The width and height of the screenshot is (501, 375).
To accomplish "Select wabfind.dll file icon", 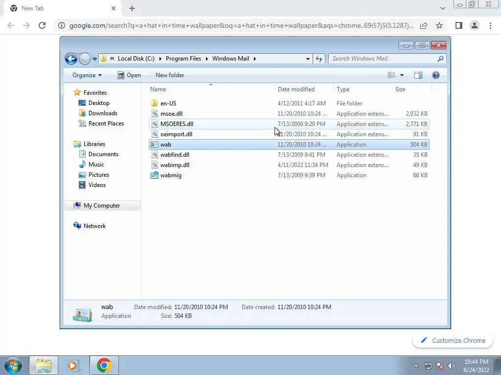I will pos(155,155).
